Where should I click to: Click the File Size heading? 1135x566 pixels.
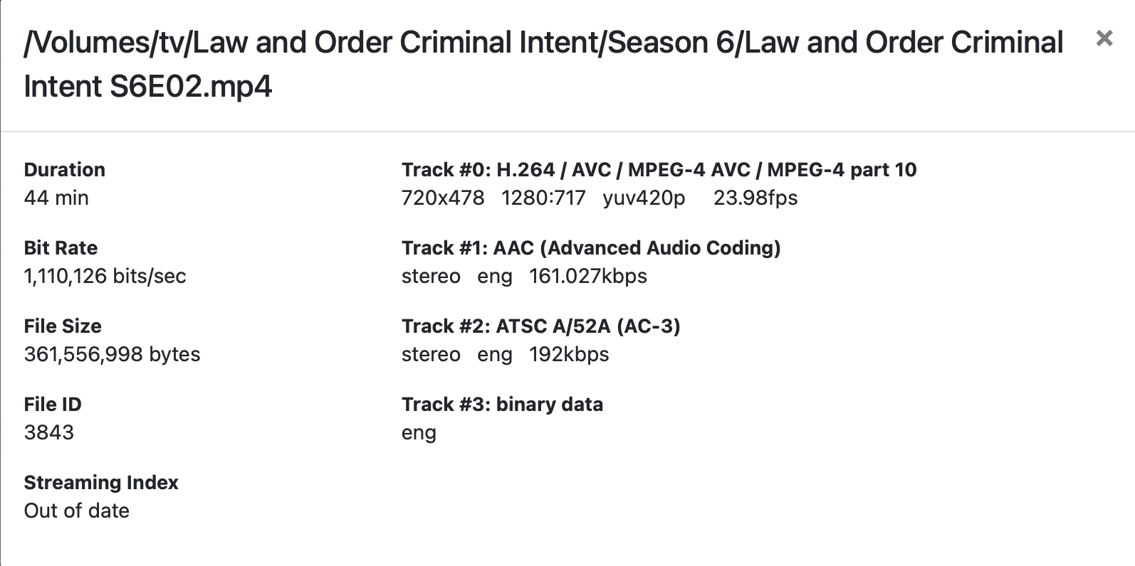[x=63, y=326]
